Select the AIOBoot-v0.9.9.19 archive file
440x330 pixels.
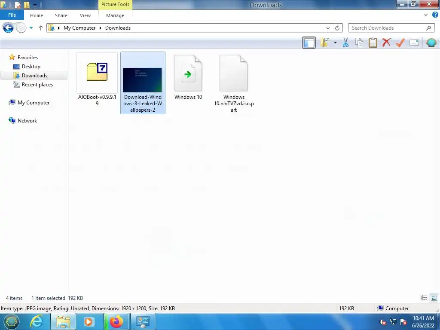click(x=97, y=79)
